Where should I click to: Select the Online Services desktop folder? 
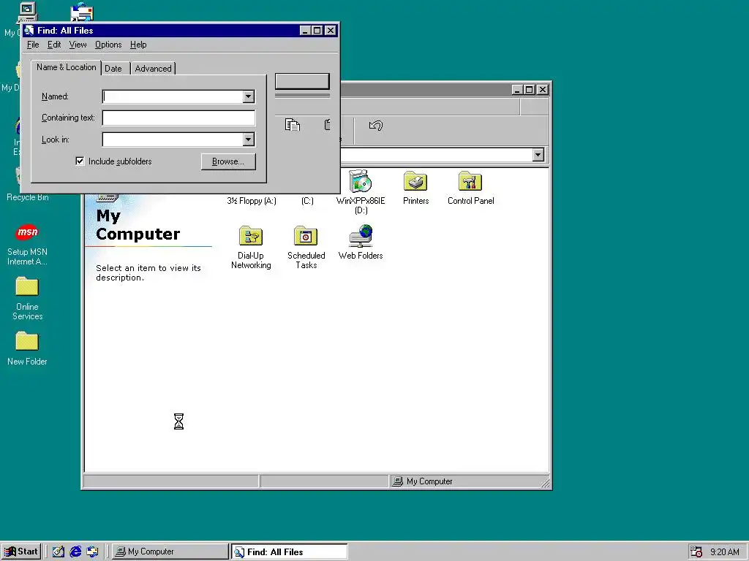click(x=27, y=287)
